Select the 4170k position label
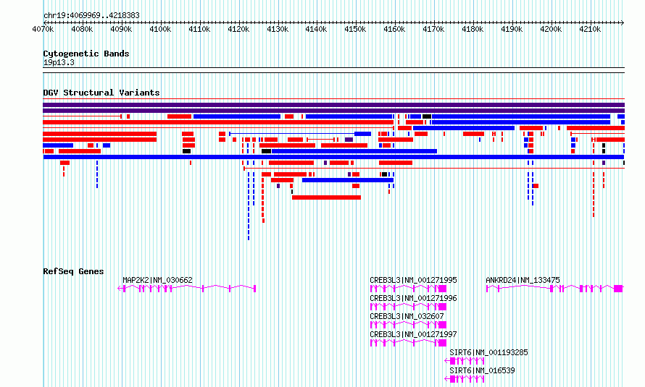Screen dimensions: 645x387 (x=433, y=29)
